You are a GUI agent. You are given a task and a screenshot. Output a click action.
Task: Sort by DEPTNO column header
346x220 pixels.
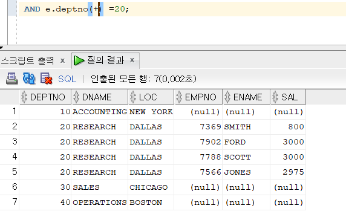click(x=45, y=97)
